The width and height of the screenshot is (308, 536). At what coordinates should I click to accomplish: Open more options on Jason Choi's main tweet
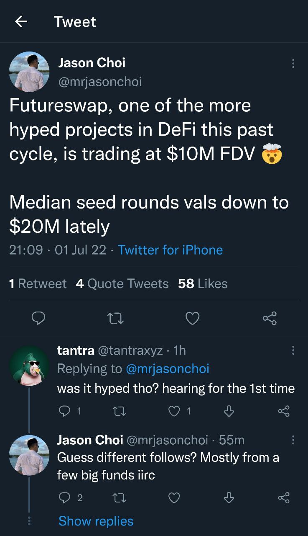point(293,64)
